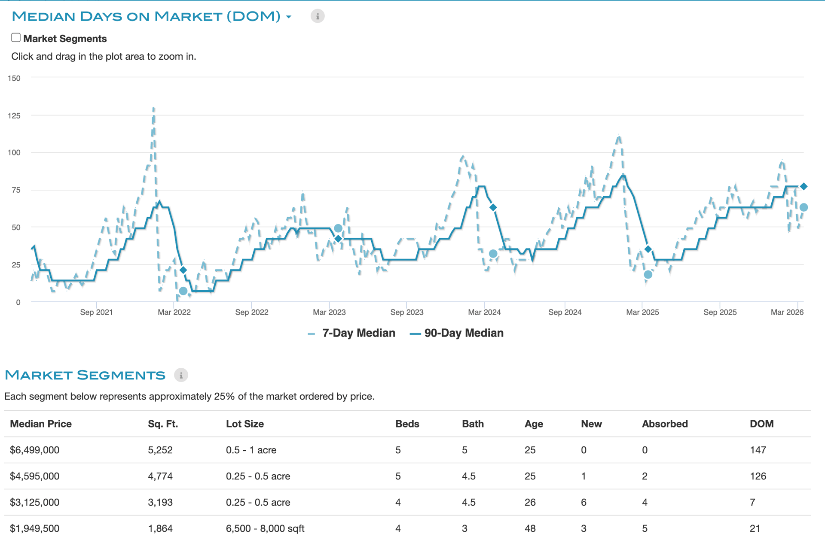The height and width of the screenshot is (552, 825).
Task: Enable the Market Segments checkbox
Action: 16,38
